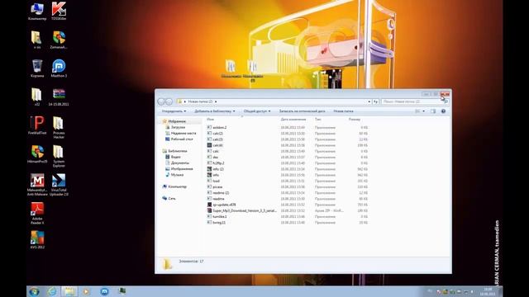Viewport: 529px width, 297px height.
Task: Open the Общий доступ dropdown
Action: [x=257, y=111]
